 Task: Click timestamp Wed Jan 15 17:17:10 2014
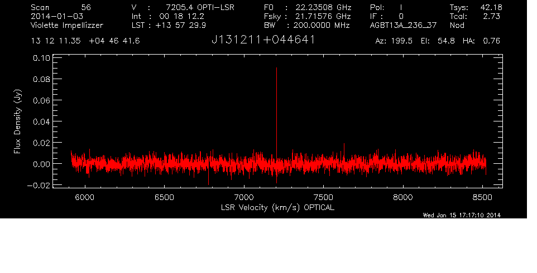(462, 215)
